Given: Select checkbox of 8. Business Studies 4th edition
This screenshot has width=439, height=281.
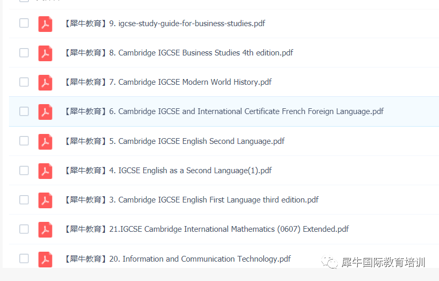Looking at the screenshot, I should [x=24, y=52].
